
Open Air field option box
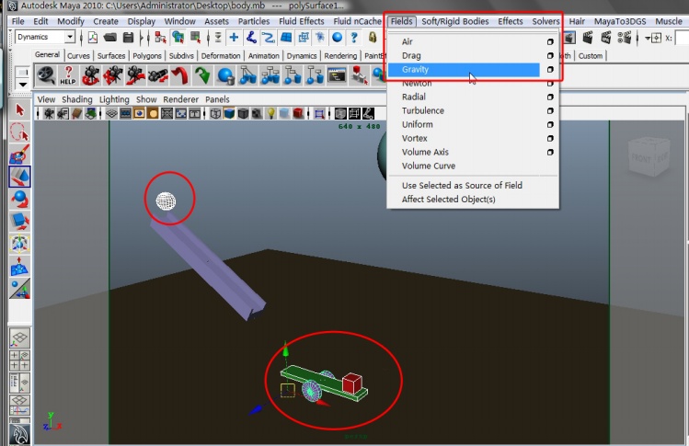[550, 41]
